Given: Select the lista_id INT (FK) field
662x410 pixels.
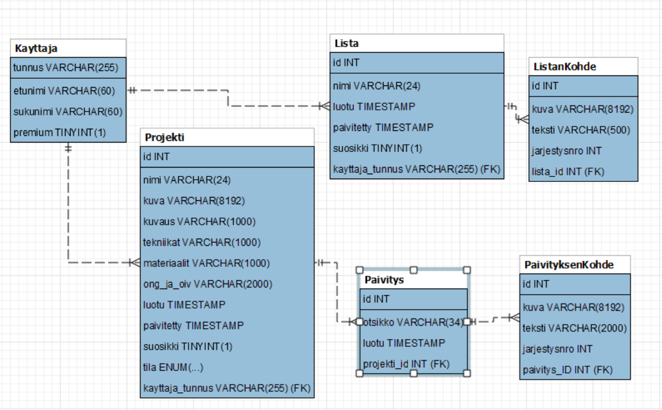Looking at the screenshot, I should pos(568,171).
